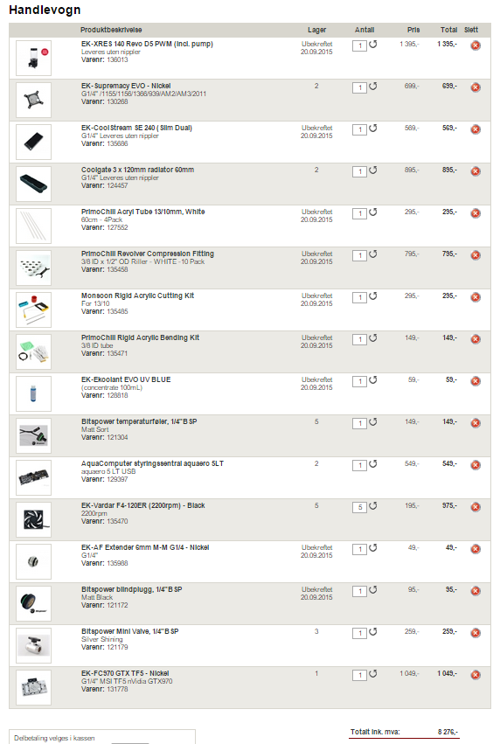Open EK-XRES 140 Revo D5 PWM product link
The image size is (500, 744).
click(x=147, y=44)
